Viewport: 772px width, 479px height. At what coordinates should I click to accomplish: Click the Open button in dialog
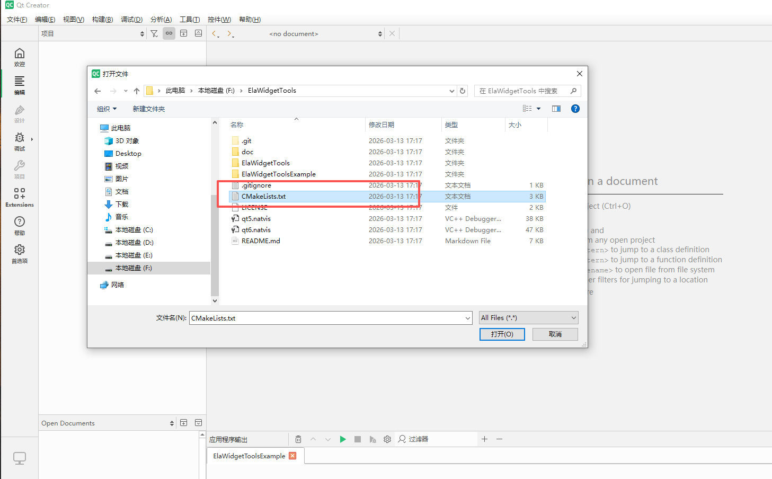(502, 334)
